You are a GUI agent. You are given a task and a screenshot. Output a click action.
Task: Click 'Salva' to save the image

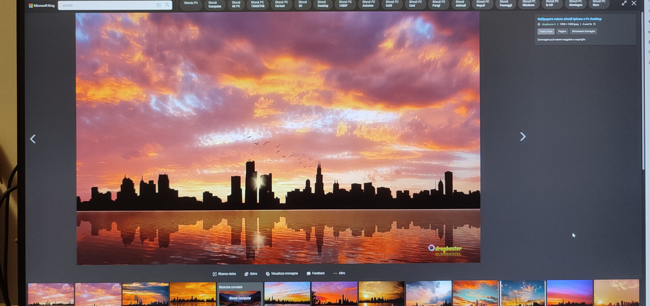(x=251, y=274)
